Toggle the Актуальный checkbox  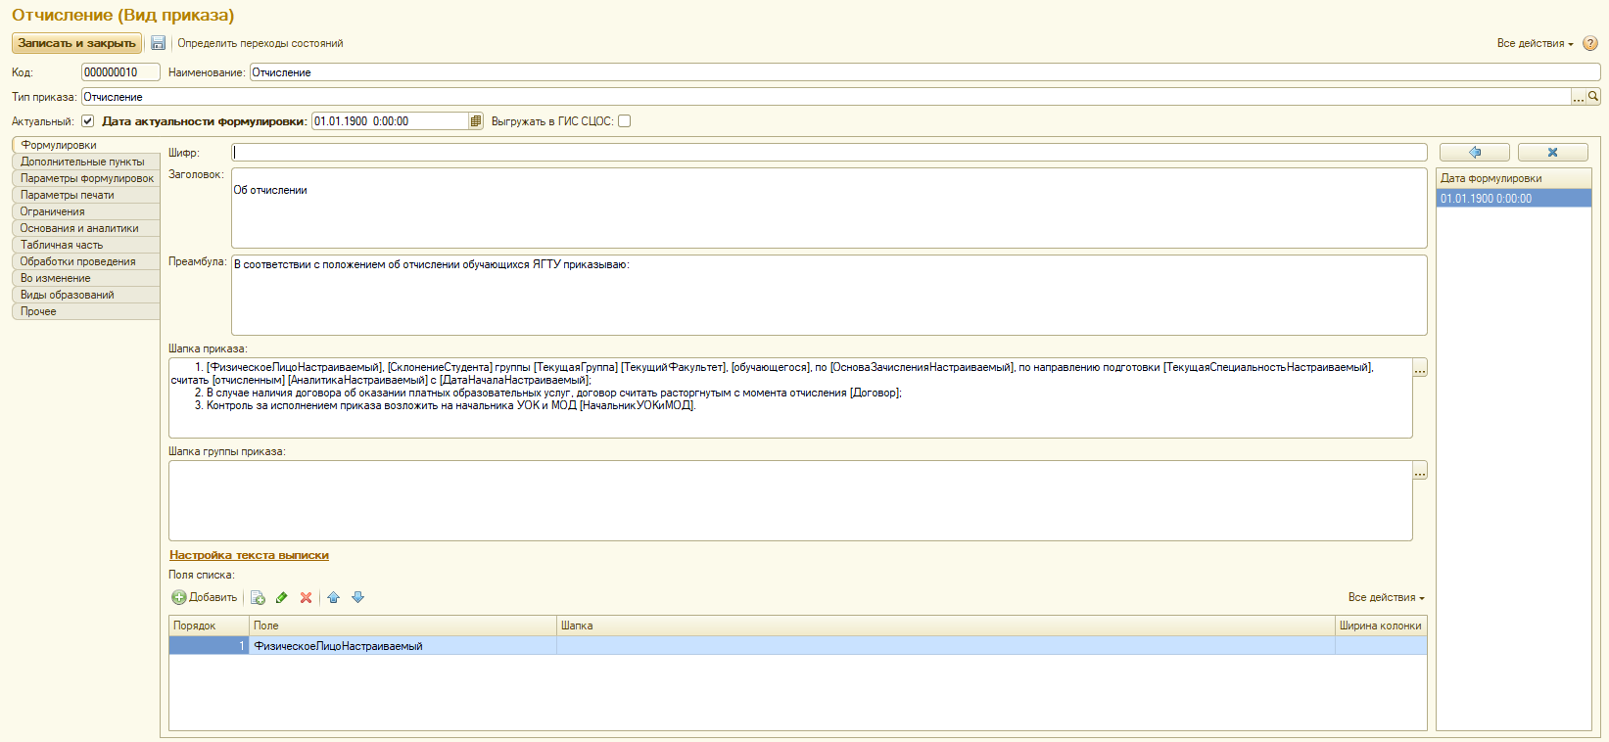pyautogui.click(x=87, y=121)
